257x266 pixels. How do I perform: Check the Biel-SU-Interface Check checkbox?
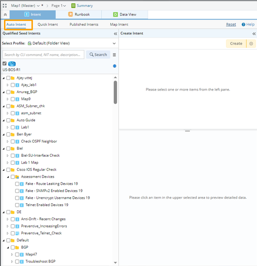point(13,155)
